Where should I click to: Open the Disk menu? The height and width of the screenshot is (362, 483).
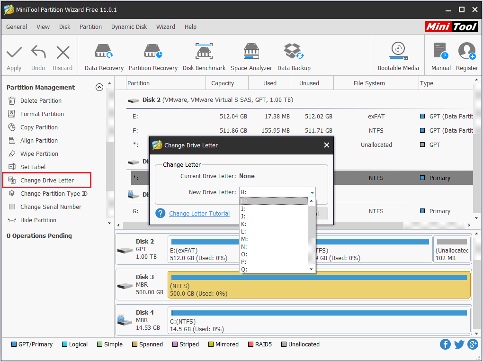65,27
